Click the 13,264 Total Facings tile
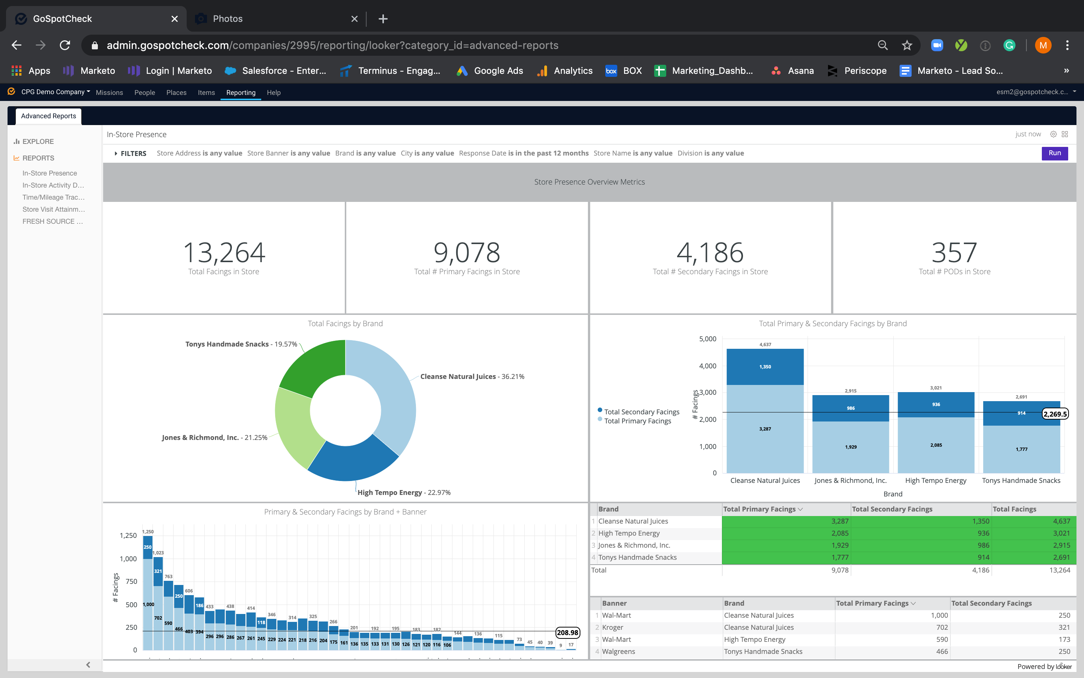 click(224, 258)
